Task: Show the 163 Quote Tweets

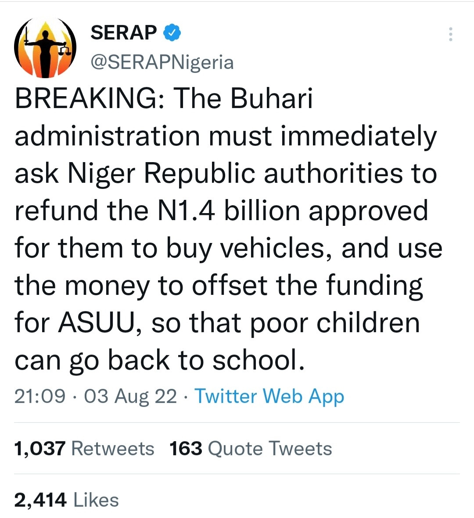Action: tap(251, 449)
